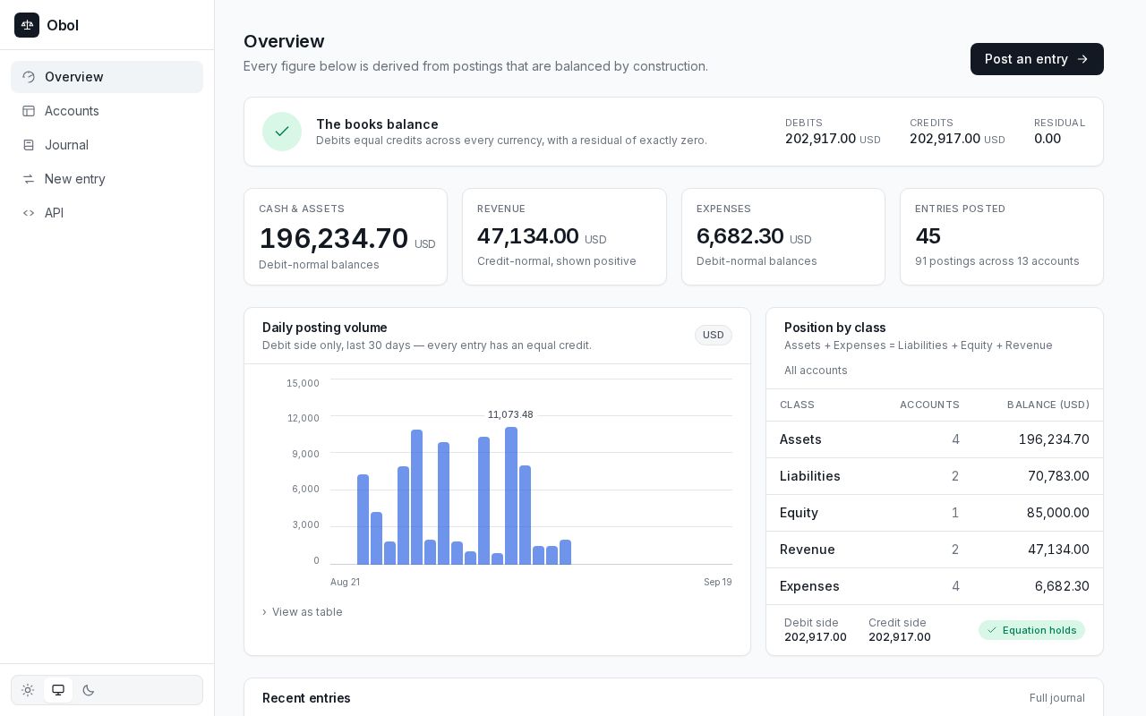
Task: Switch to light theme sun icon
Action: [28, 690]
